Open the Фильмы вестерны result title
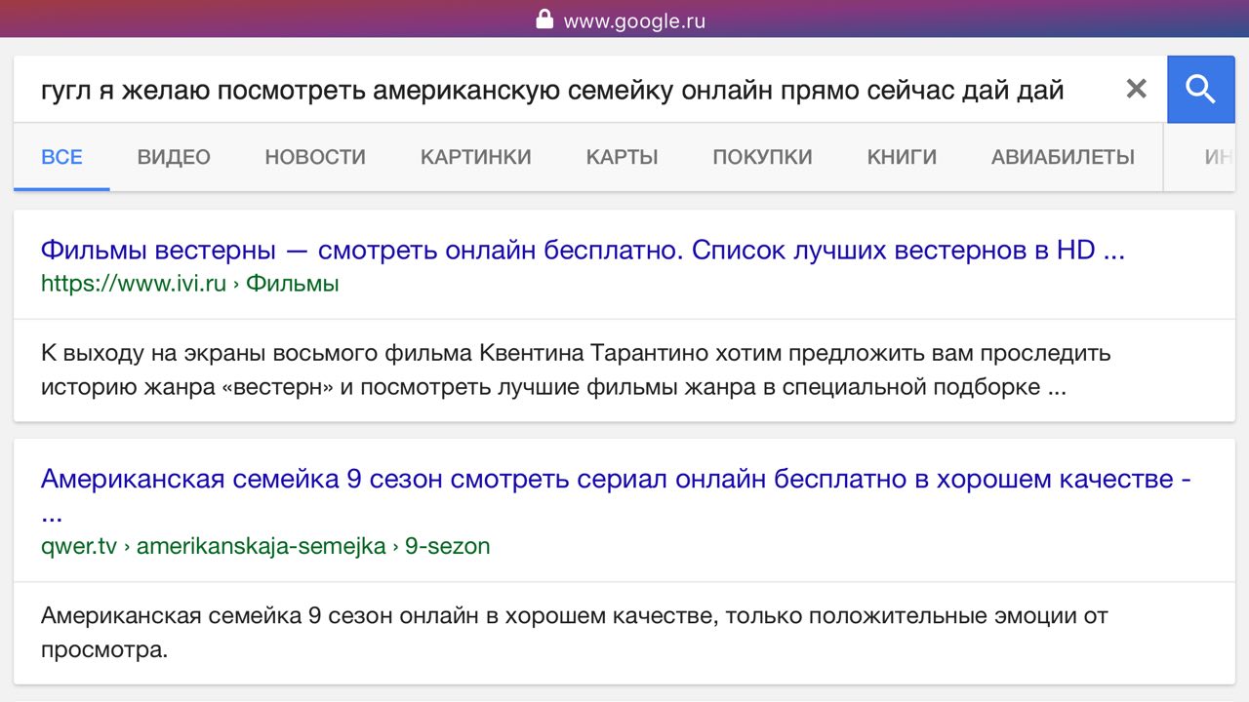Screen dimensions: 1249x702 (583, 251)
